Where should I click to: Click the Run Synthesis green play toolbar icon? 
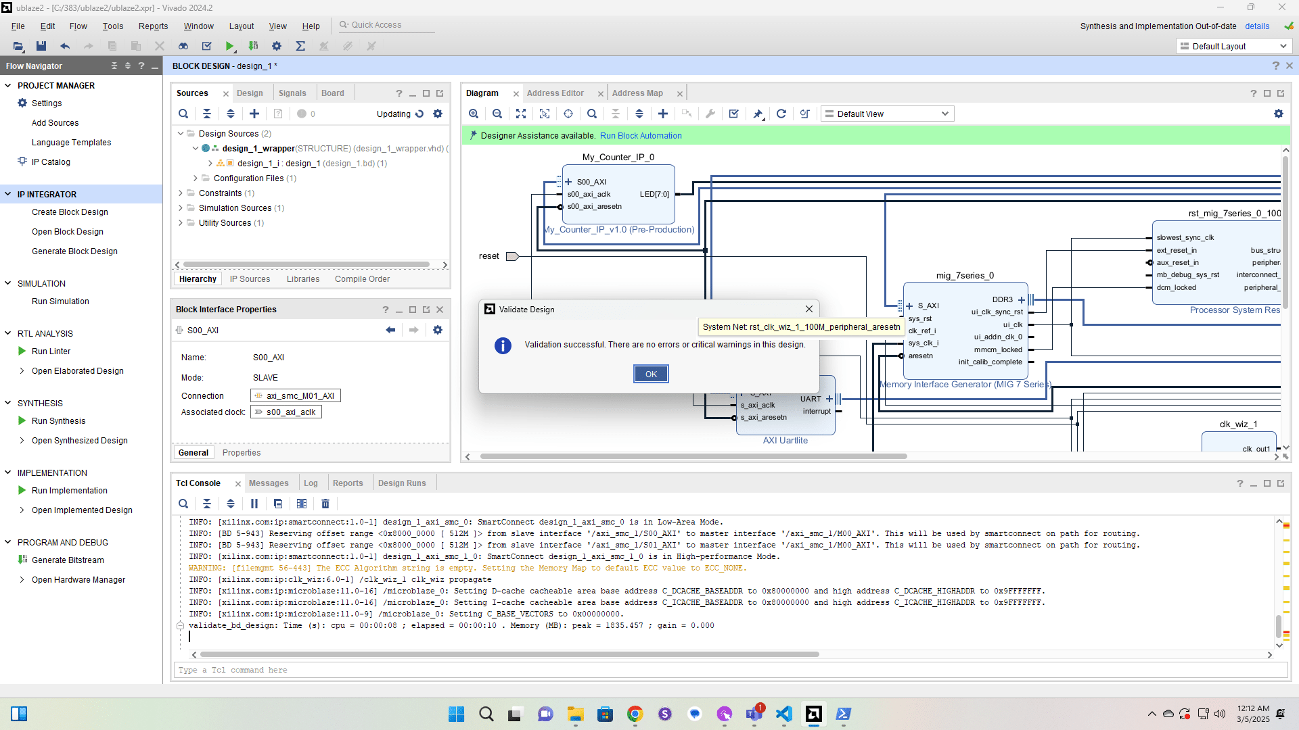click(230, 46)
